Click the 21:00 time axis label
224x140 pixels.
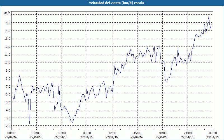point(188,133)
